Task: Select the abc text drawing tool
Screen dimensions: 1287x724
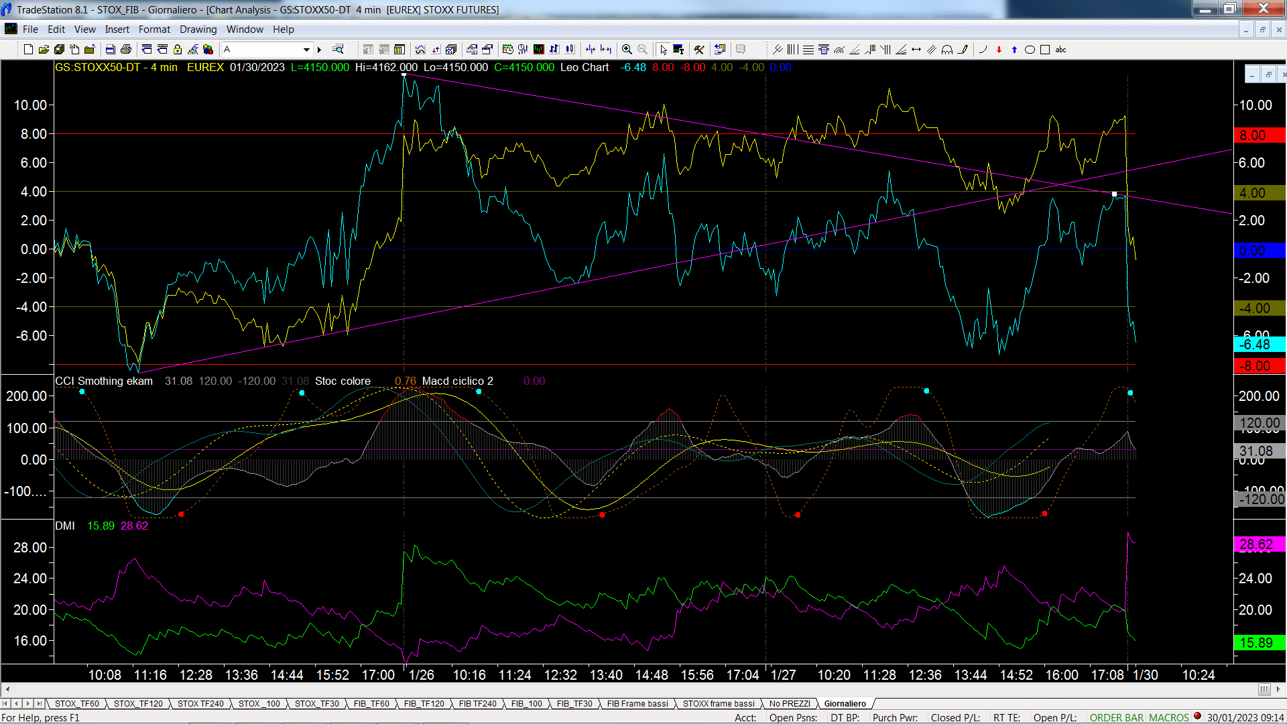Action: tap(1060, 50)
